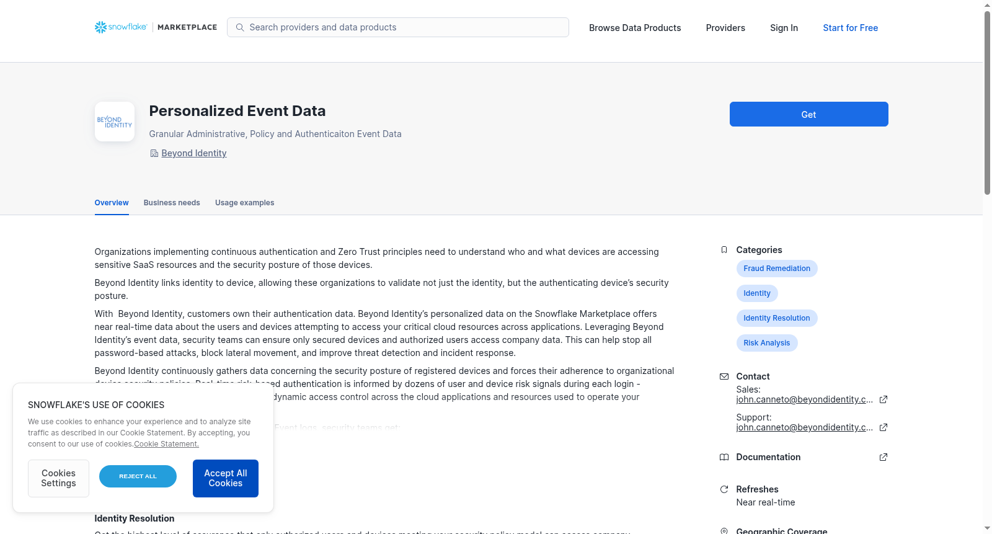Click the Contact heading in sidebar
The image size is (992, 534).
(753, 376)
